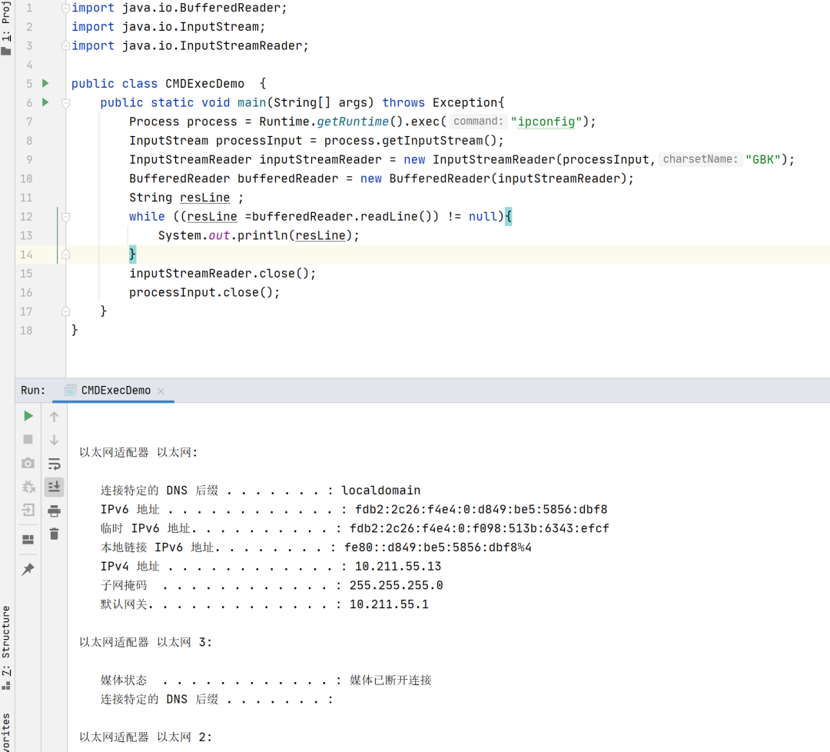The height and width of the screenshot is (752, 830).
Task: Take a thread dump with the camera icon
Action: click(x=28, y=463)
